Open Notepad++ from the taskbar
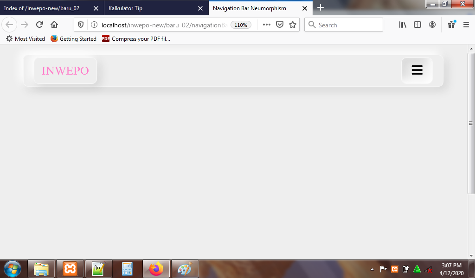Screen dimensions: 475x278 click(99, 269)
